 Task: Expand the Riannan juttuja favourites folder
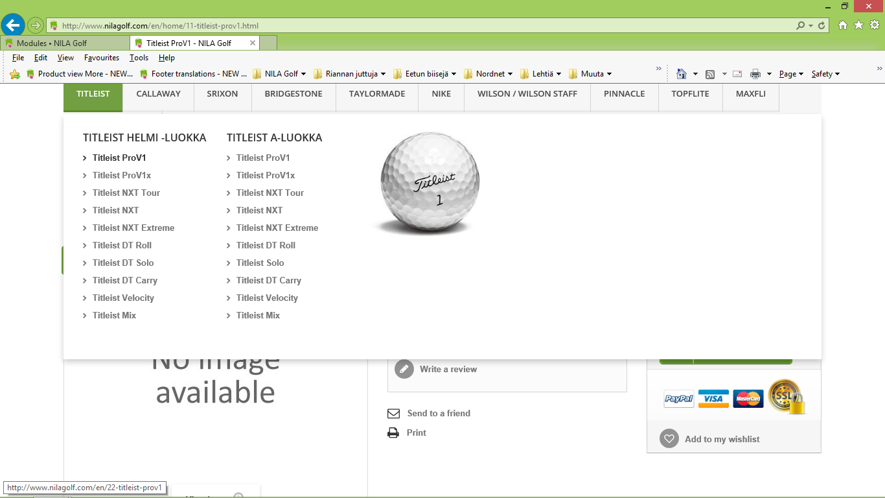coord(350,74)
